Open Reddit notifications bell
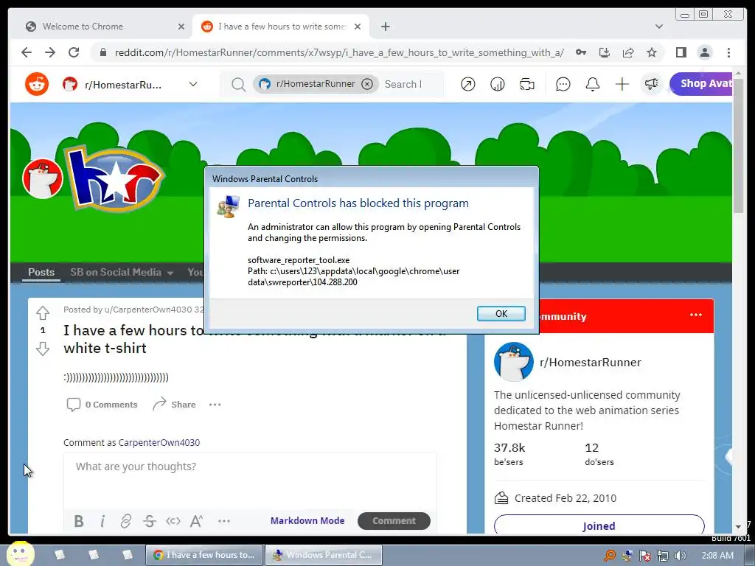The image size is (755, 566). [x=592, y=84]
